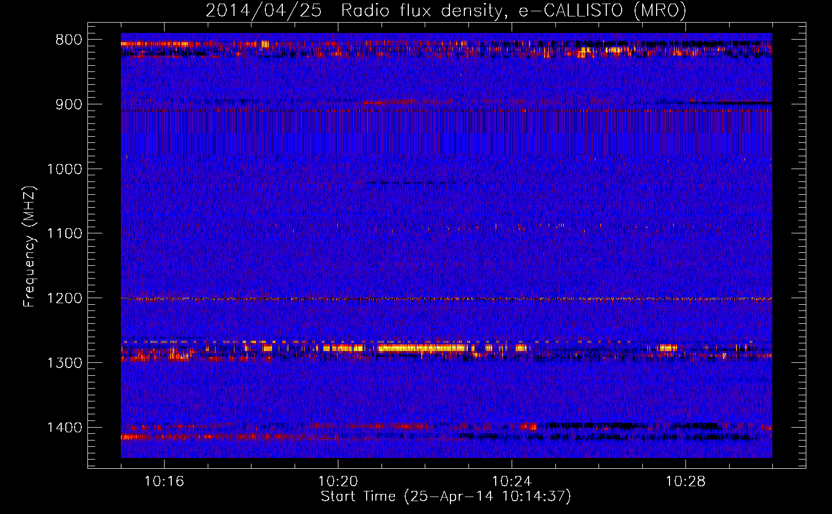Click the plot title 'Radio flux density, e-CALLISTO (MRO)'
The image size is (832, 514).
pyautogui.click(x=514, y=10)
